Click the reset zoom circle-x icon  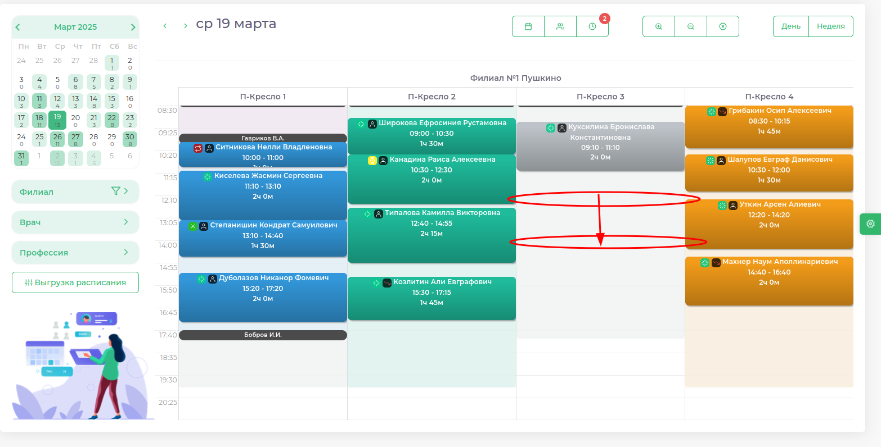click(x=723, y=26)
